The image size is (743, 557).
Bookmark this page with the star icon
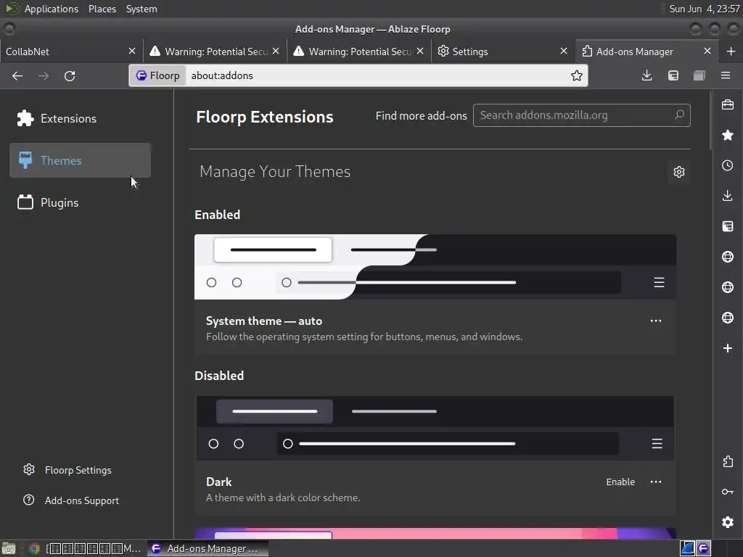tap(577, 75)
